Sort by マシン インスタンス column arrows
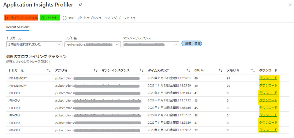Screen dimensions: 294x138 pyautogui.click(x=142, y=71)
